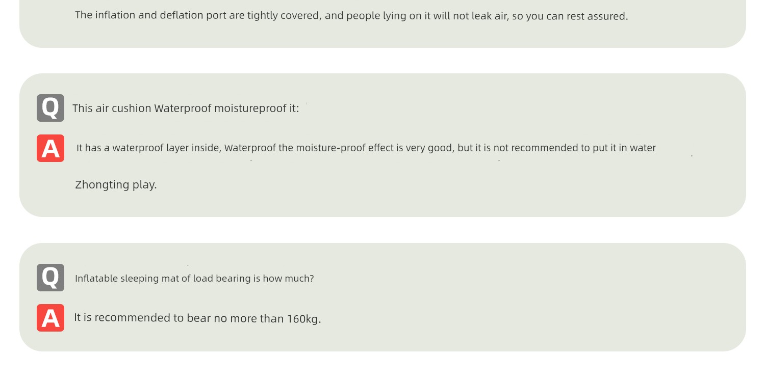Select the question 'This air cushion Waterproof moistureproof it:'
This screenshot has height=382, width=765.
point(186,108)
